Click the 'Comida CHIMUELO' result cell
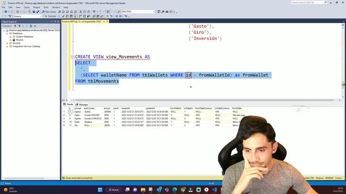Viewport: 346px width, 194px height. (x=92, y=119)
